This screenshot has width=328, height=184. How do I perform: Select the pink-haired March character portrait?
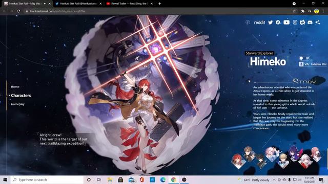(x=272, y=154)
